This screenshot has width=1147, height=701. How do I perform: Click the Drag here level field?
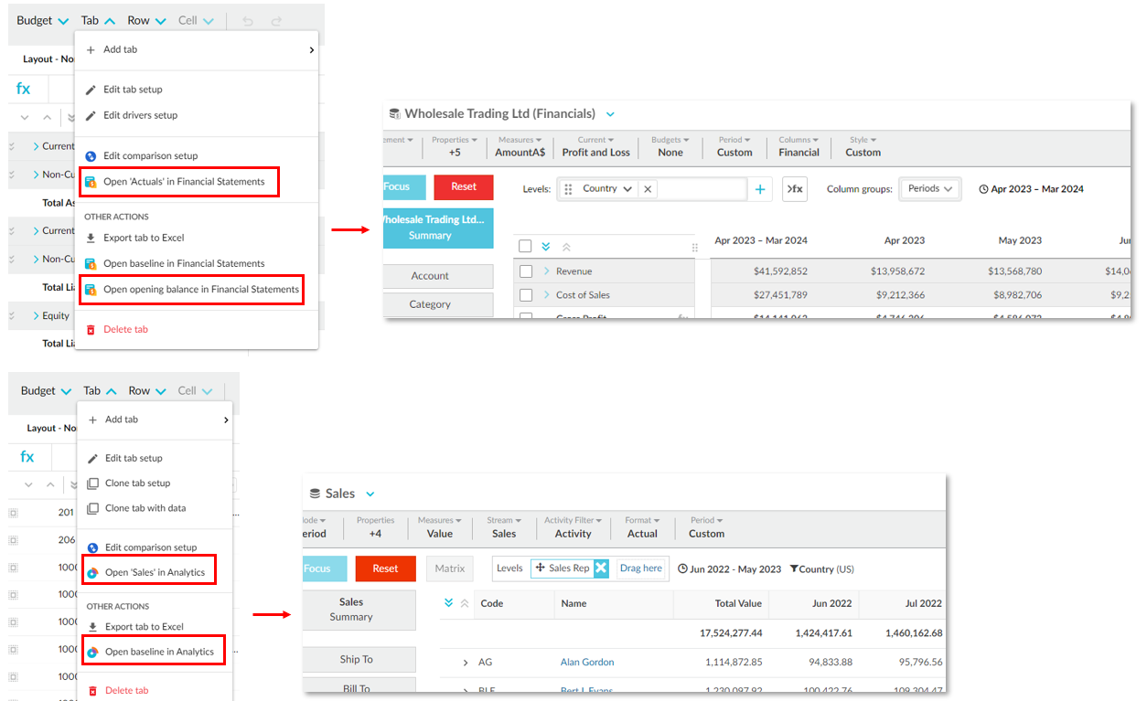640,568
